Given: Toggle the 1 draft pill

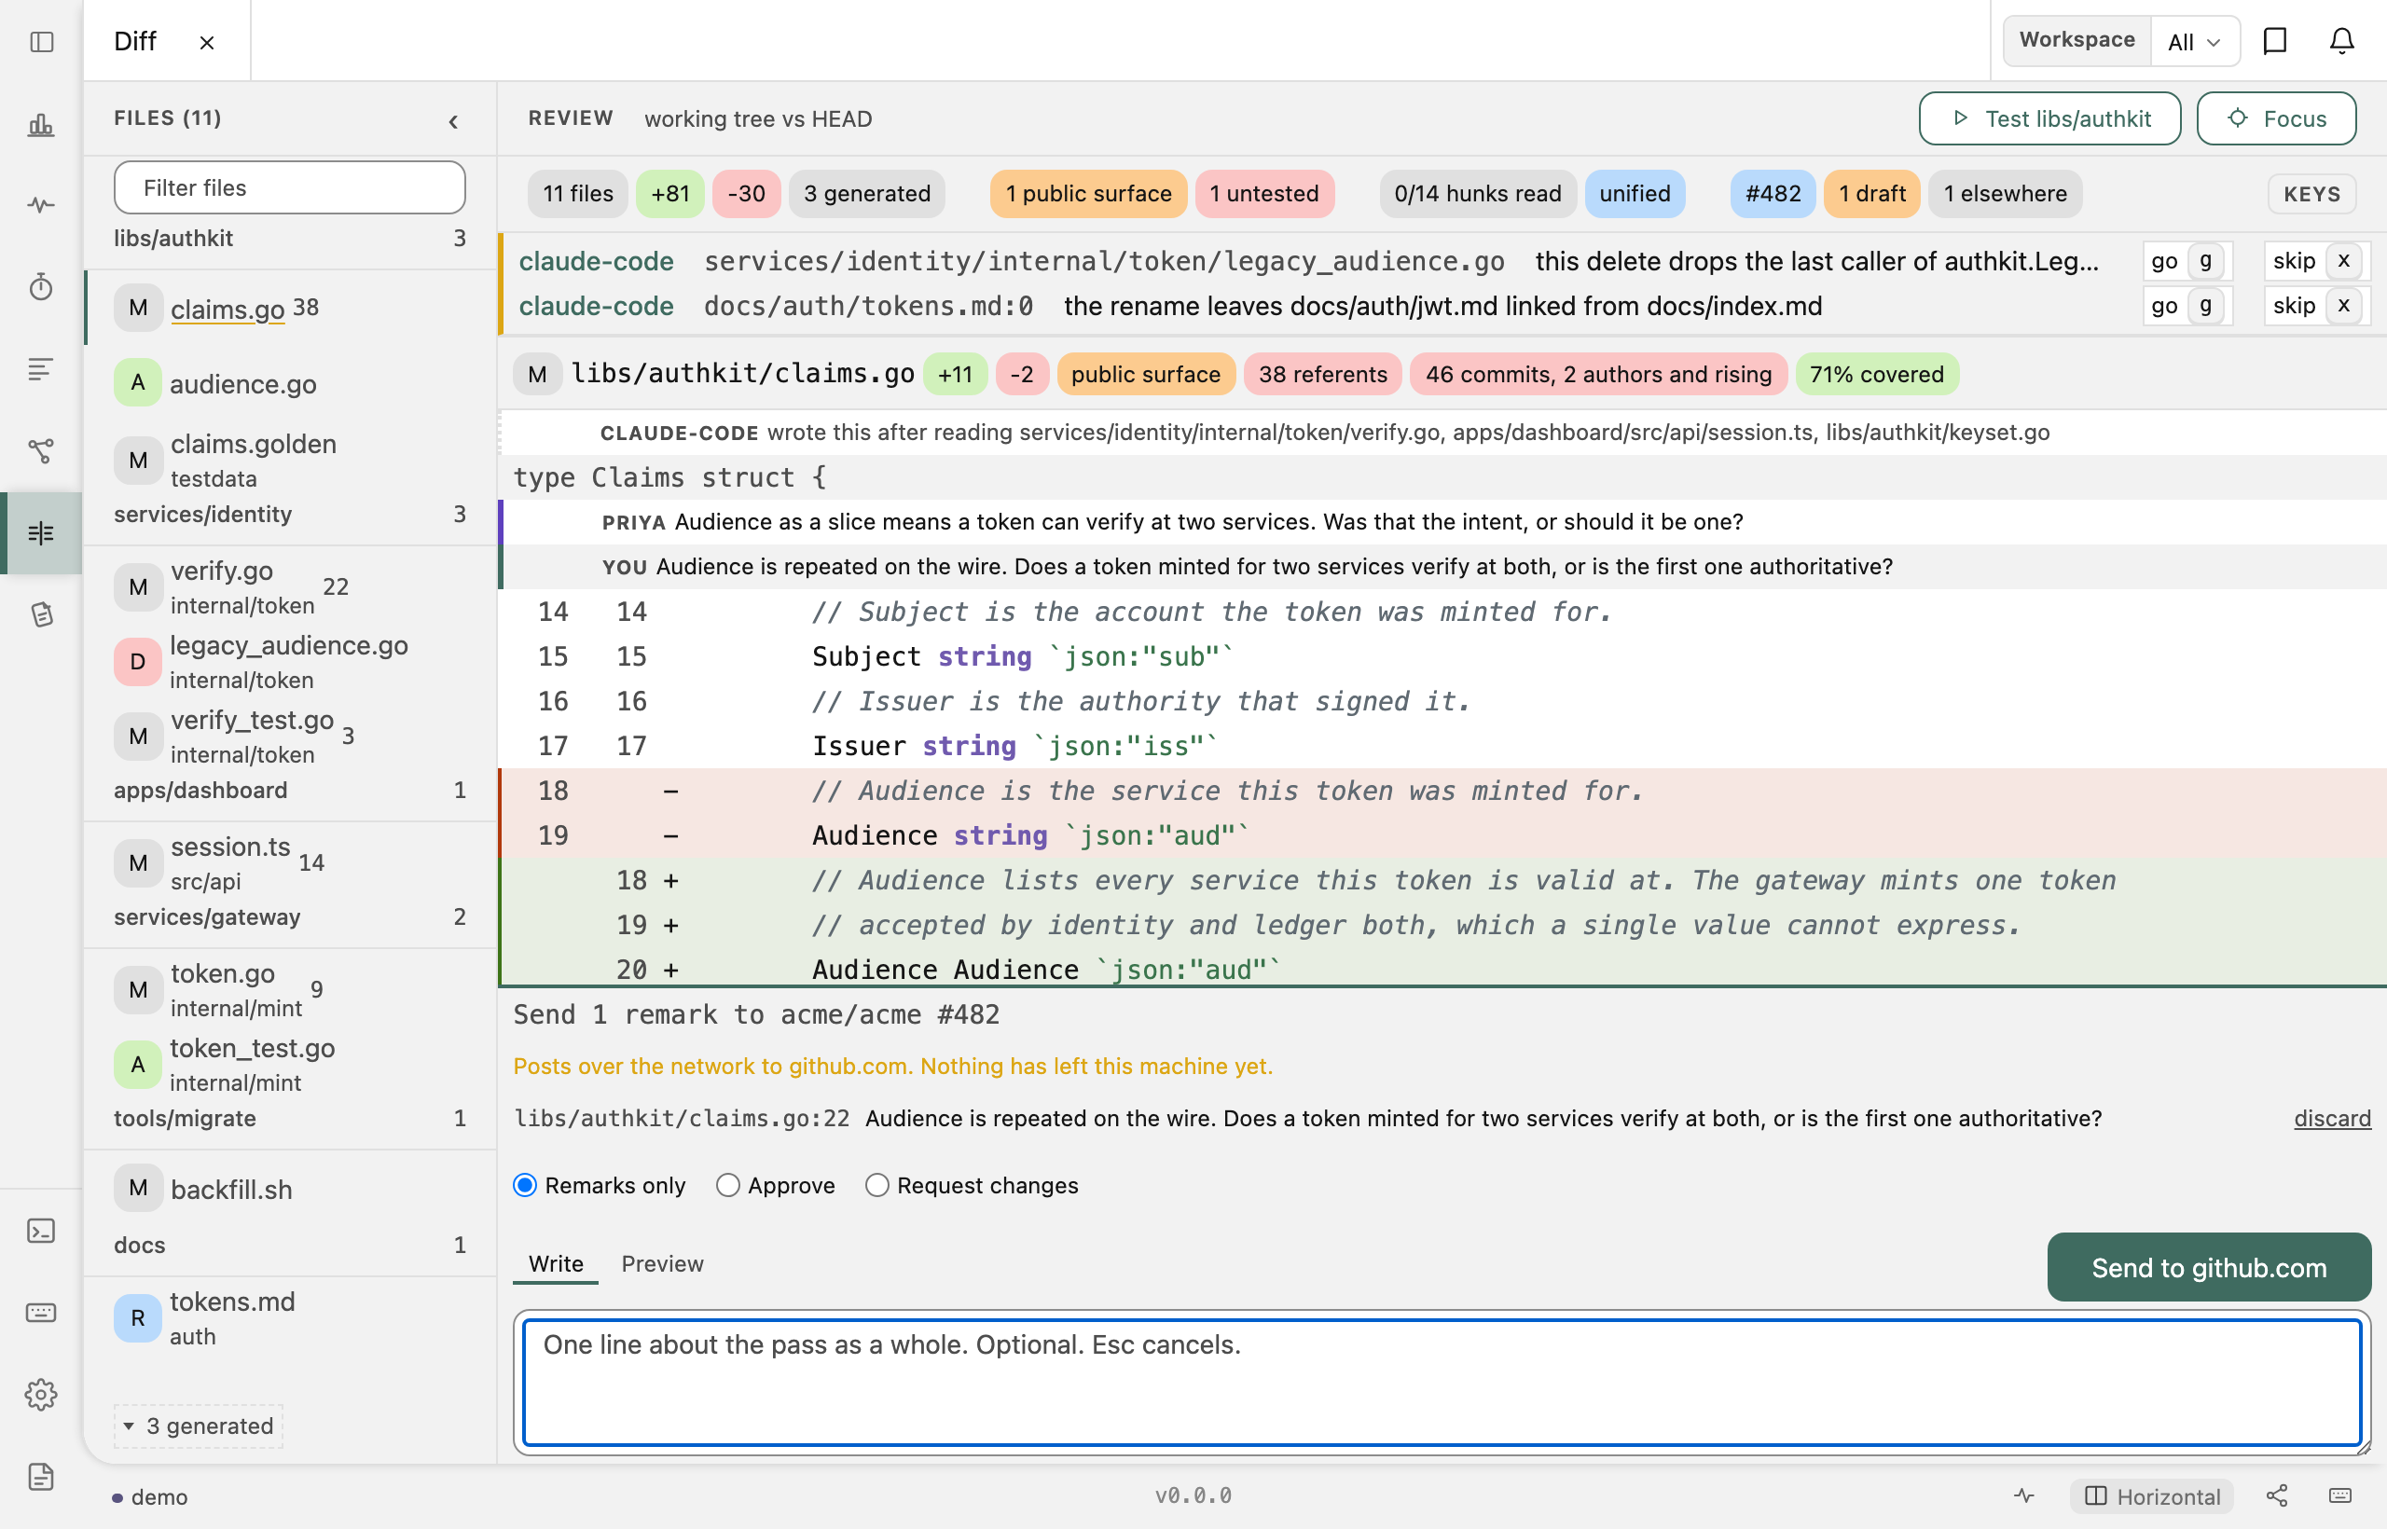Looking at the screenshot, I should (1871, 194).
